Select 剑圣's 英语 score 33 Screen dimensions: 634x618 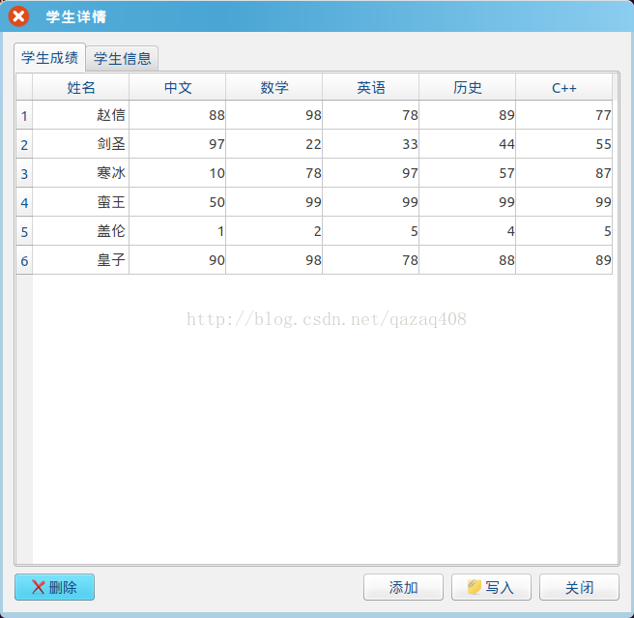coord(371,144)
